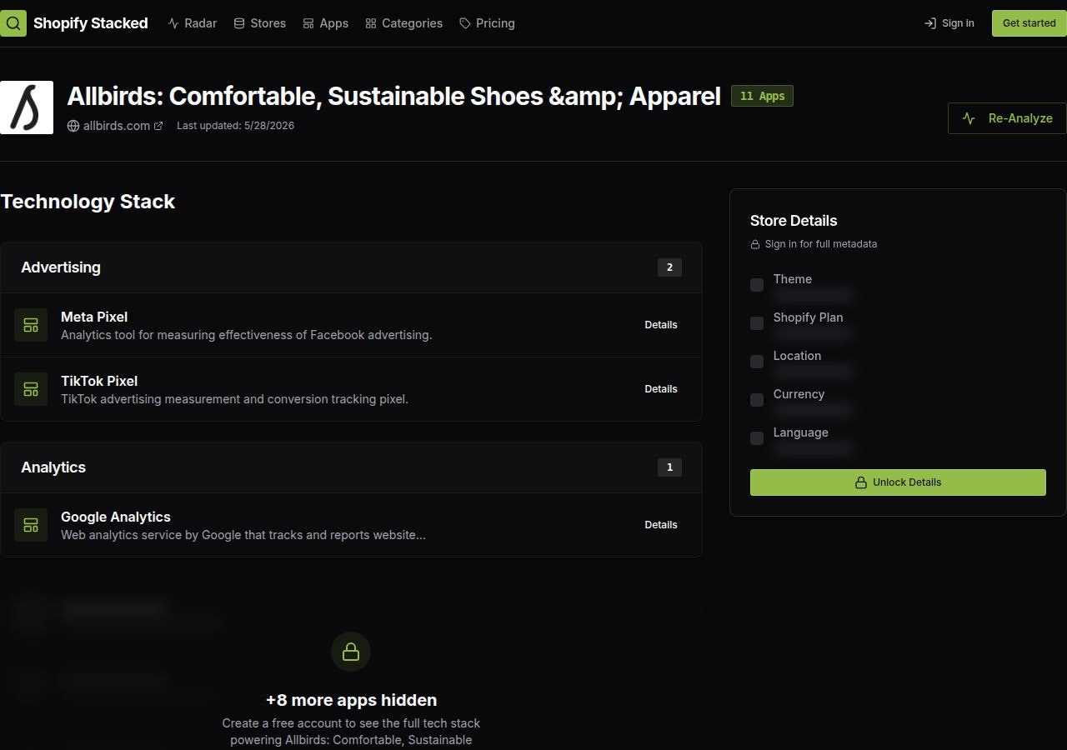Click the lock icon next to 'Sign in for full metadata'
The image size is (1067, 750).
755,244
